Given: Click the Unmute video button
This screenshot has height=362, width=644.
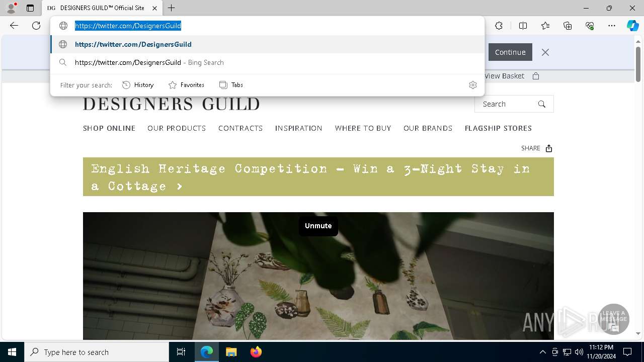Looking at the screenshot, I should 318,226.
